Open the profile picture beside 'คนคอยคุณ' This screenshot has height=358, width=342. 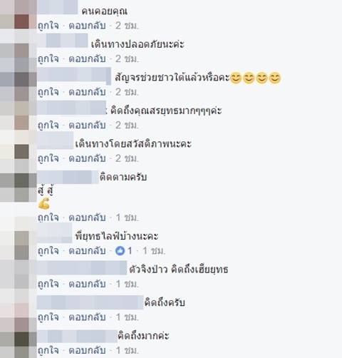coord(19,15)
